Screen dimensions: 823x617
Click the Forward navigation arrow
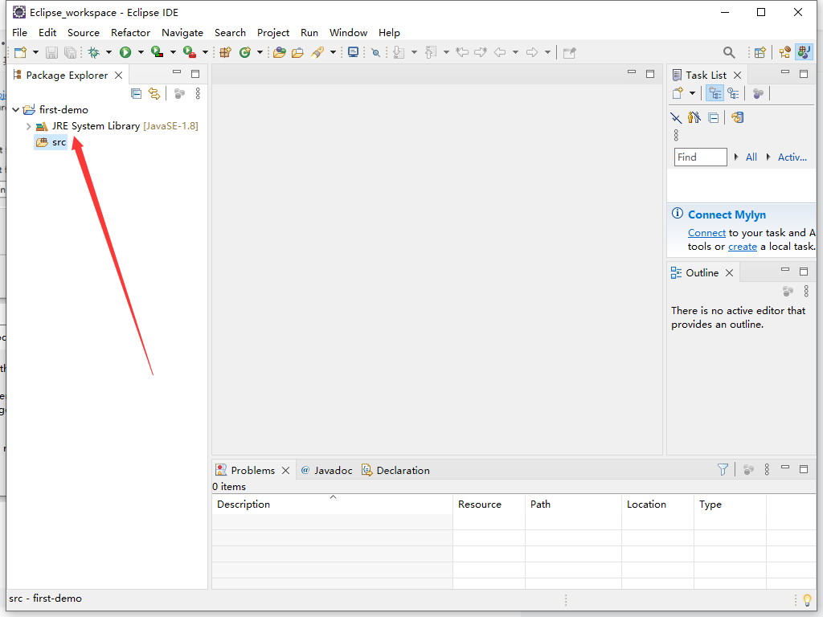(532, 52)
